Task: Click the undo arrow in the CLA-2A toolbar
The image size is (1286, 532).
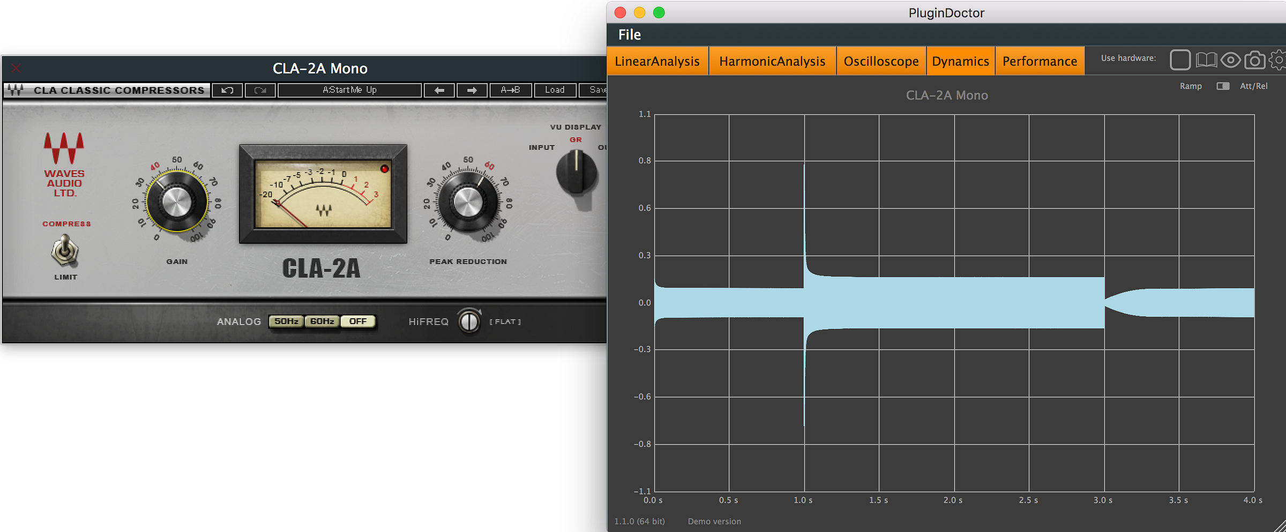Action: coord(227,90)
